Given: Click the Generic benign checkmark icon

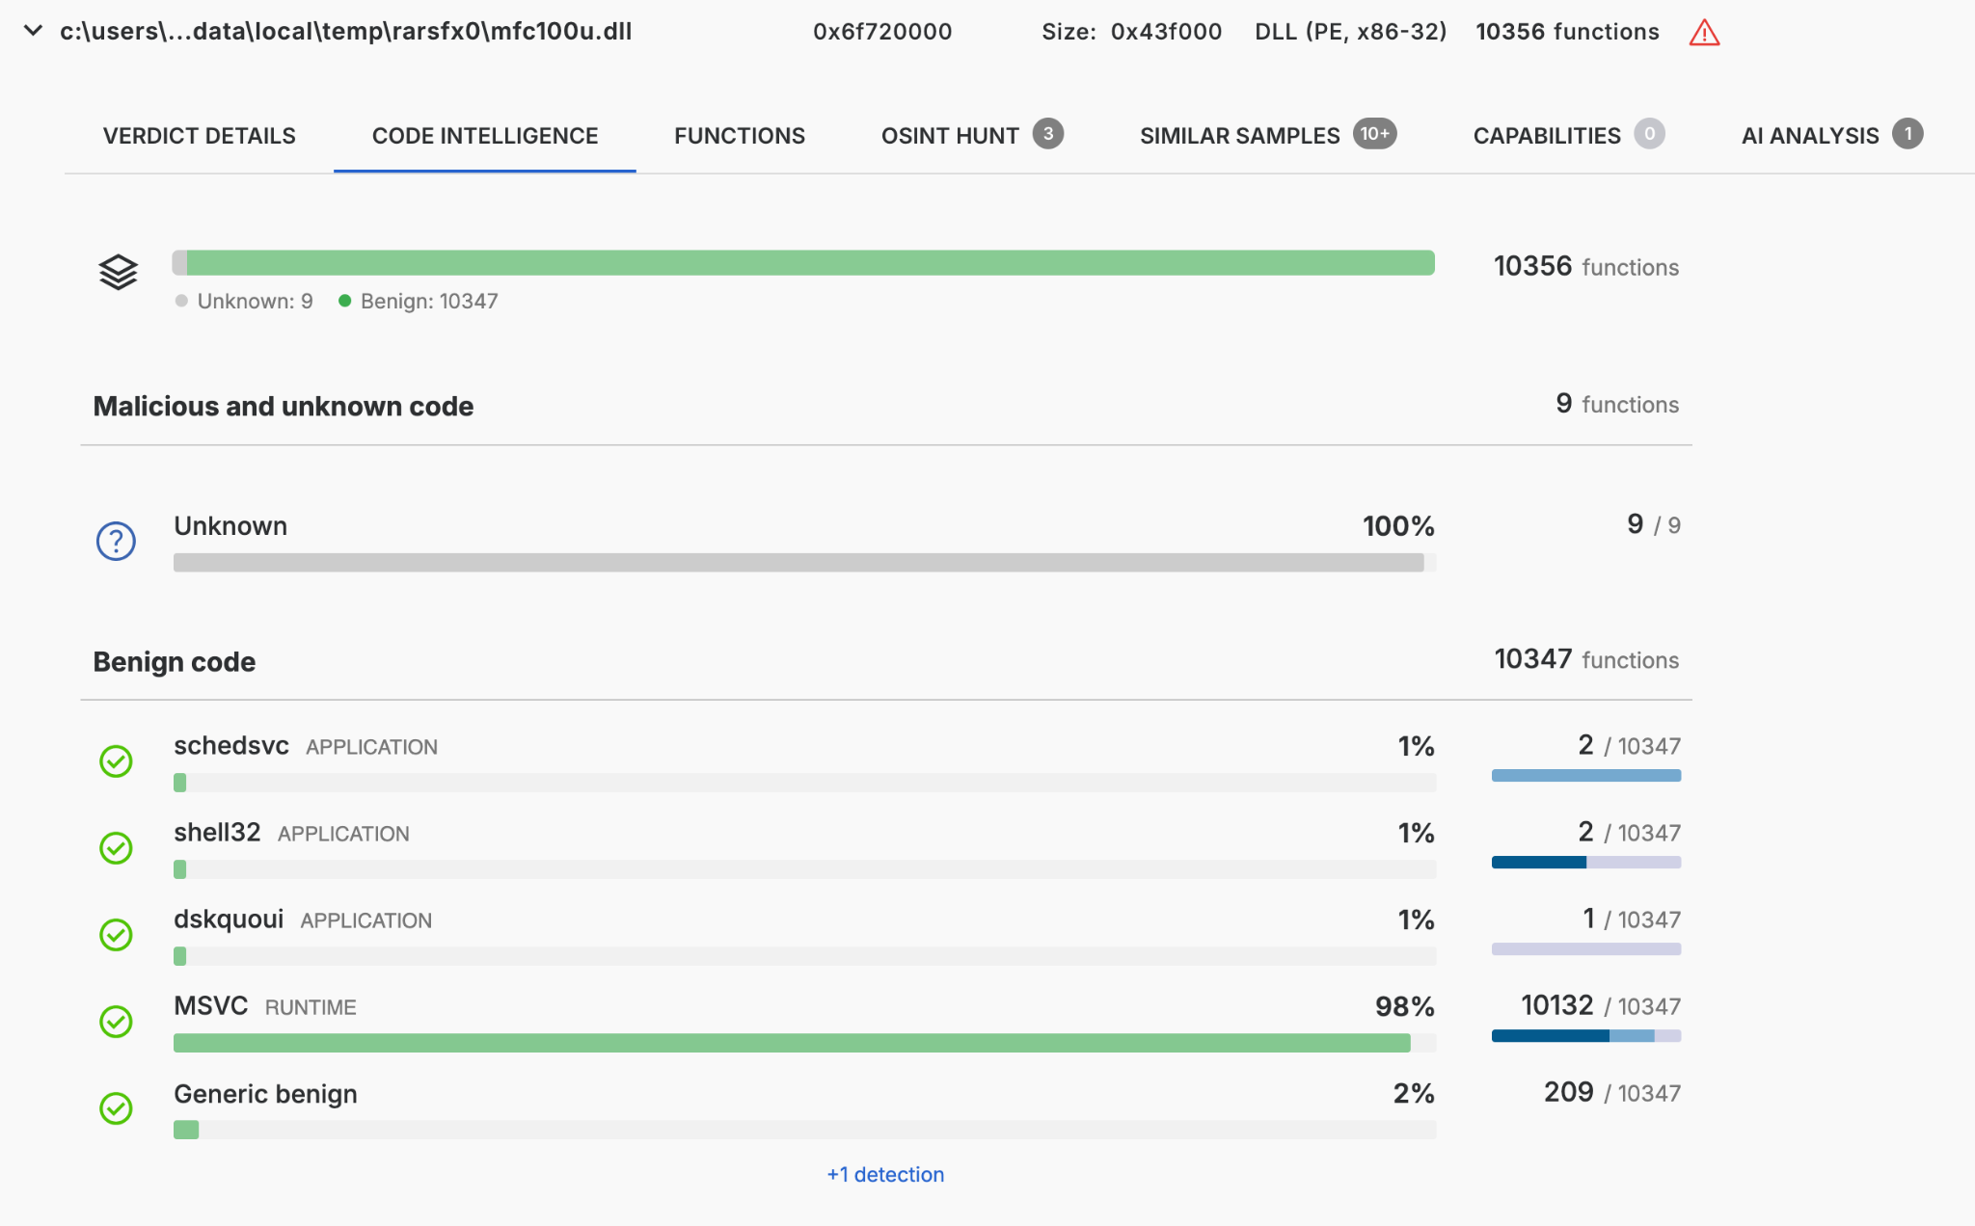Looking at the screenshot, I should point(116,1108).
